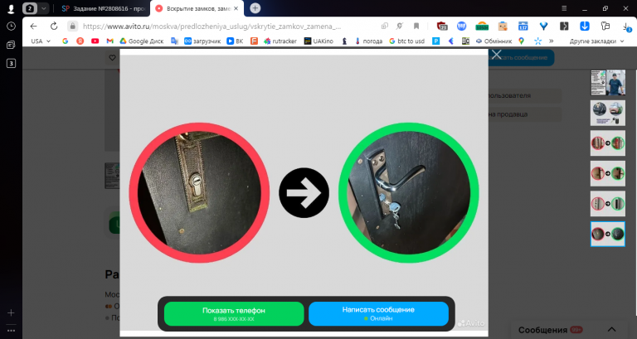The image size is (637, 339).
Task: Click the bookmark ribbon icon in address bar
Action: coord(416,26)
